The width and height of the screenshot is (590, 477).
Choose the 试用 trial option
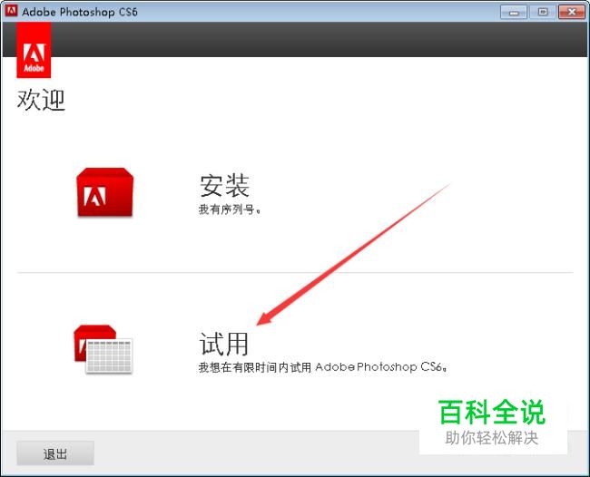[x=224, y=344]
